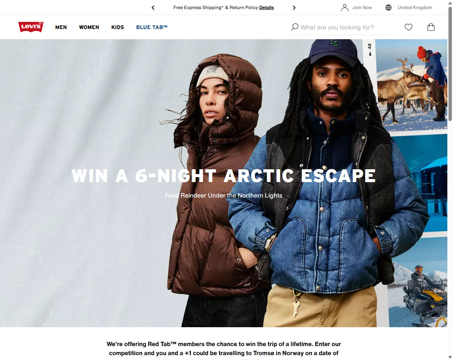Open the KIDS menu
This screenshot has width=453, height=360.
coord(118,27)
